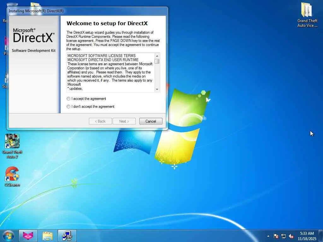Click the network status tray icon
Screen dimensions: 323x242
tap(284, 236)
